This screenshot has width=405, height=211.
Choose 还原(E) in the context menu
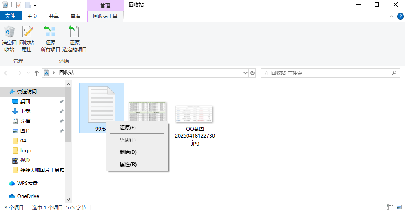click(x=128, y=128)
